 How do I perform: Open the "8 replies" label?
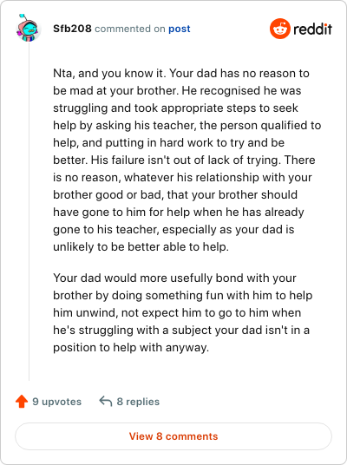(x=138, y=402)
